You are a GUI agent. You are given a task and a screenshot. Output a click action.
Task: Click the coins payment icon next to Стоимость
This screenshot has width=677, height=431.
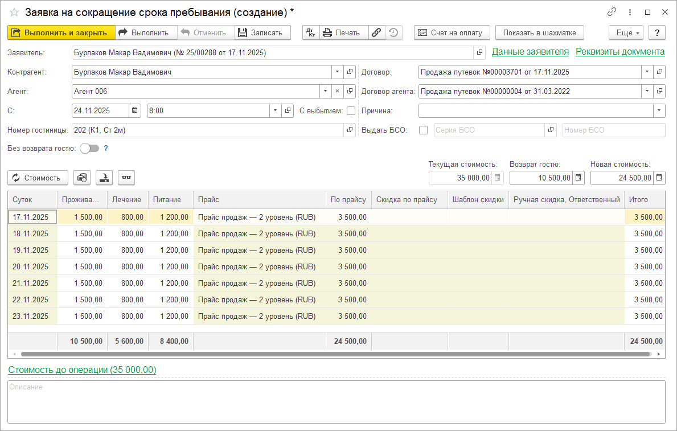click(83, 178)
